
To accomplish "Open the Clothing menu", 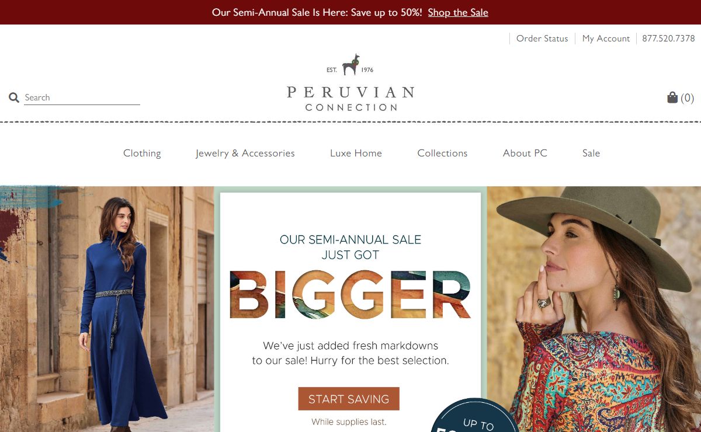I will [x=142, y=153].
